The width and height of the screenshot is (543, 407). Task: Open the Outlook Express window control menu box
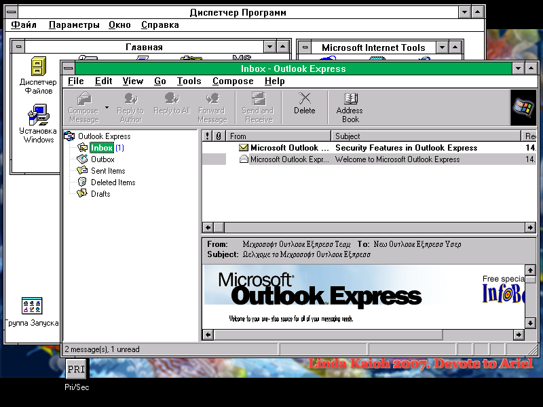click(69, 69)
